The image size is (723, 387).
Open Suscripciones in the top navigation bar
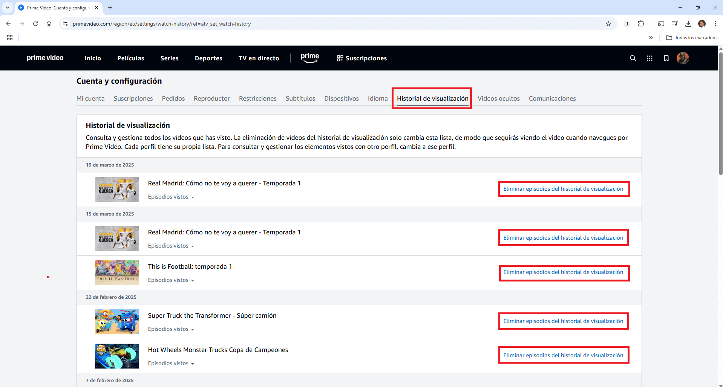tap(362, 58)
